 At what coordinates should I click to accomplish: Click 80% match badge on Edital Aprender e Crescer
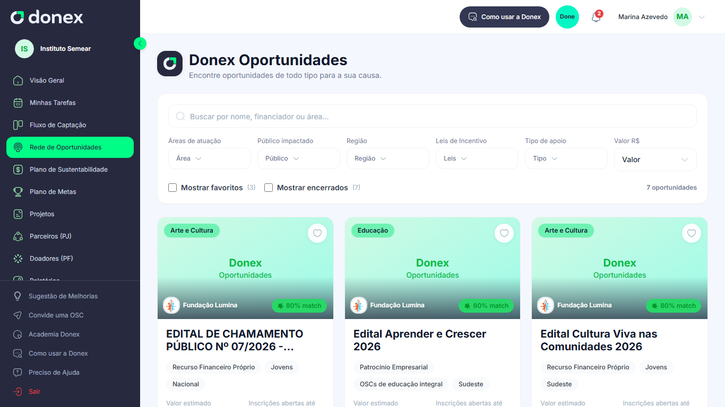click(x=486, y=306)
